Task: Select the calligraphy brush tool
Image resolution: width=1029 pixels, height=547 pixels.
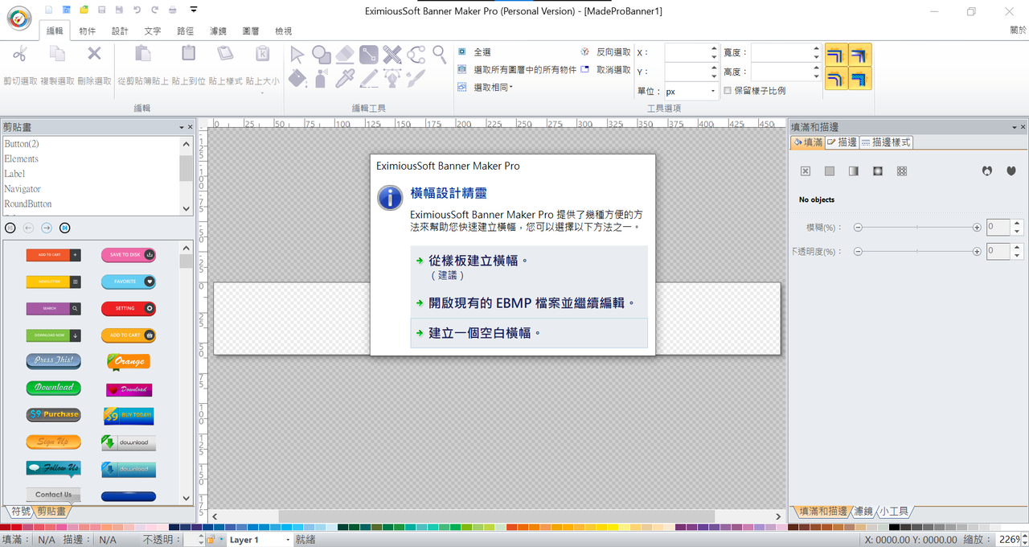Action: pyautogui.click(x=416, y=78)
